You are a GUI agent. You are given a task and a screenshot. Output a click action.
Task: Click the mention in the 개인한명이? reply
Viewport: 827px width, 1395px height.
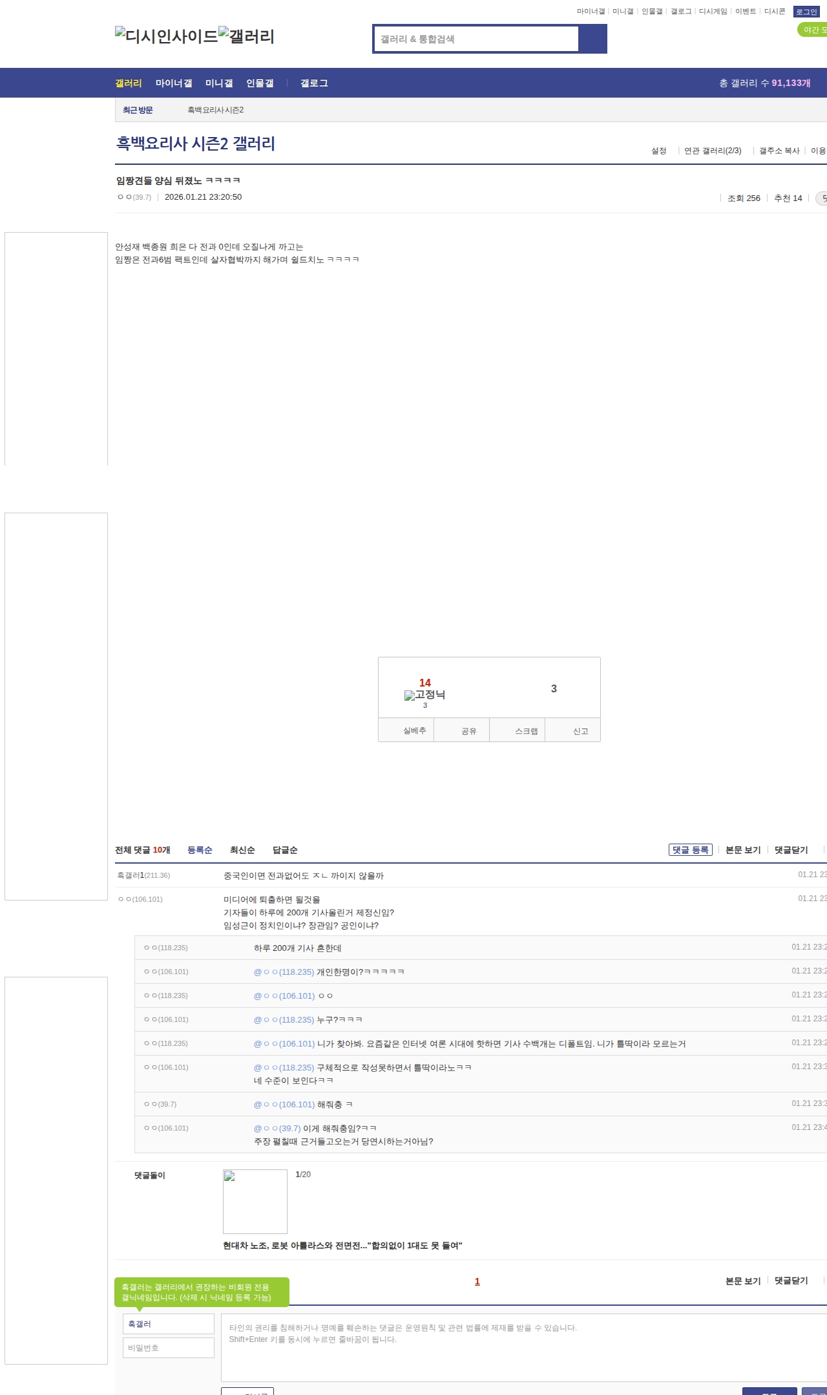coord(284,972)
